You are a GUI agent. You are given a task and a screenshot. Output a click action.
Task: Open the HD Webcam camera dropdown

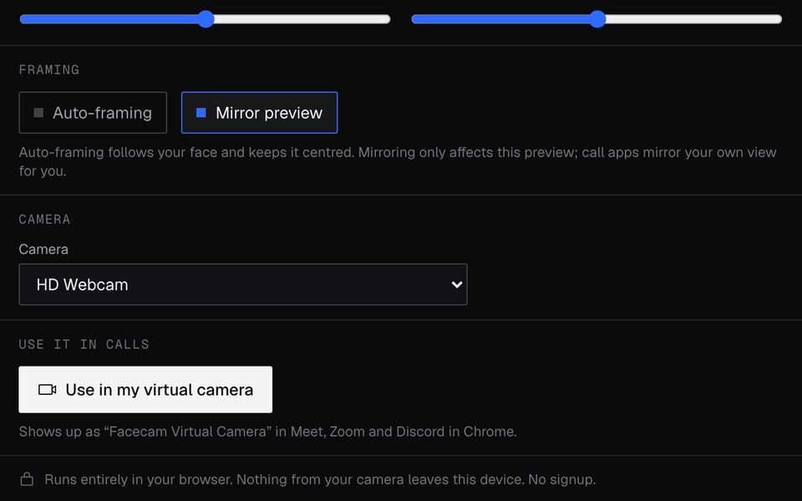tap(243, 284)
